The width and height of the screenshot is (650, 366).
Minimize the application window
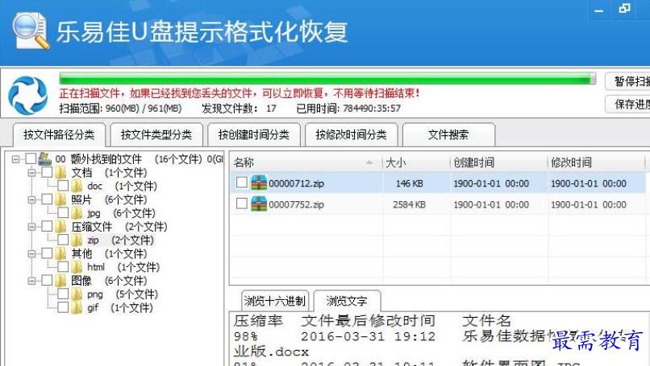point(599,10)
